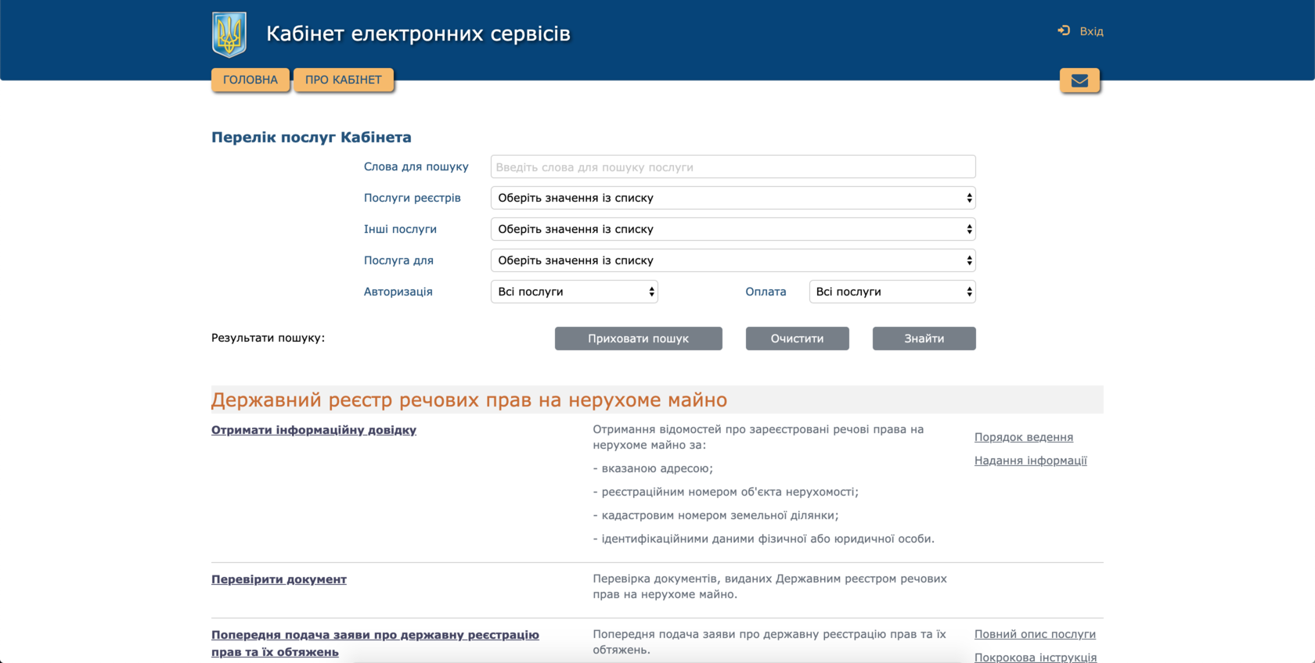1315x663 pixels.
Task: Click the Знайти button
Action: [x=924, y=339]
